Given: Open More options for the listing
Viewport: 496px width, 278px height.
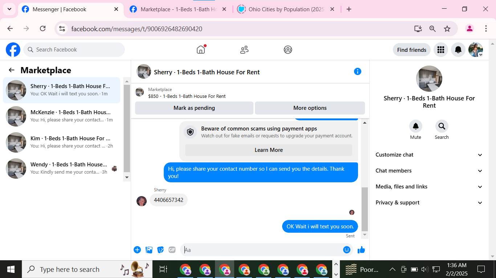Looking at the screenshot, I should click(310, 108).
